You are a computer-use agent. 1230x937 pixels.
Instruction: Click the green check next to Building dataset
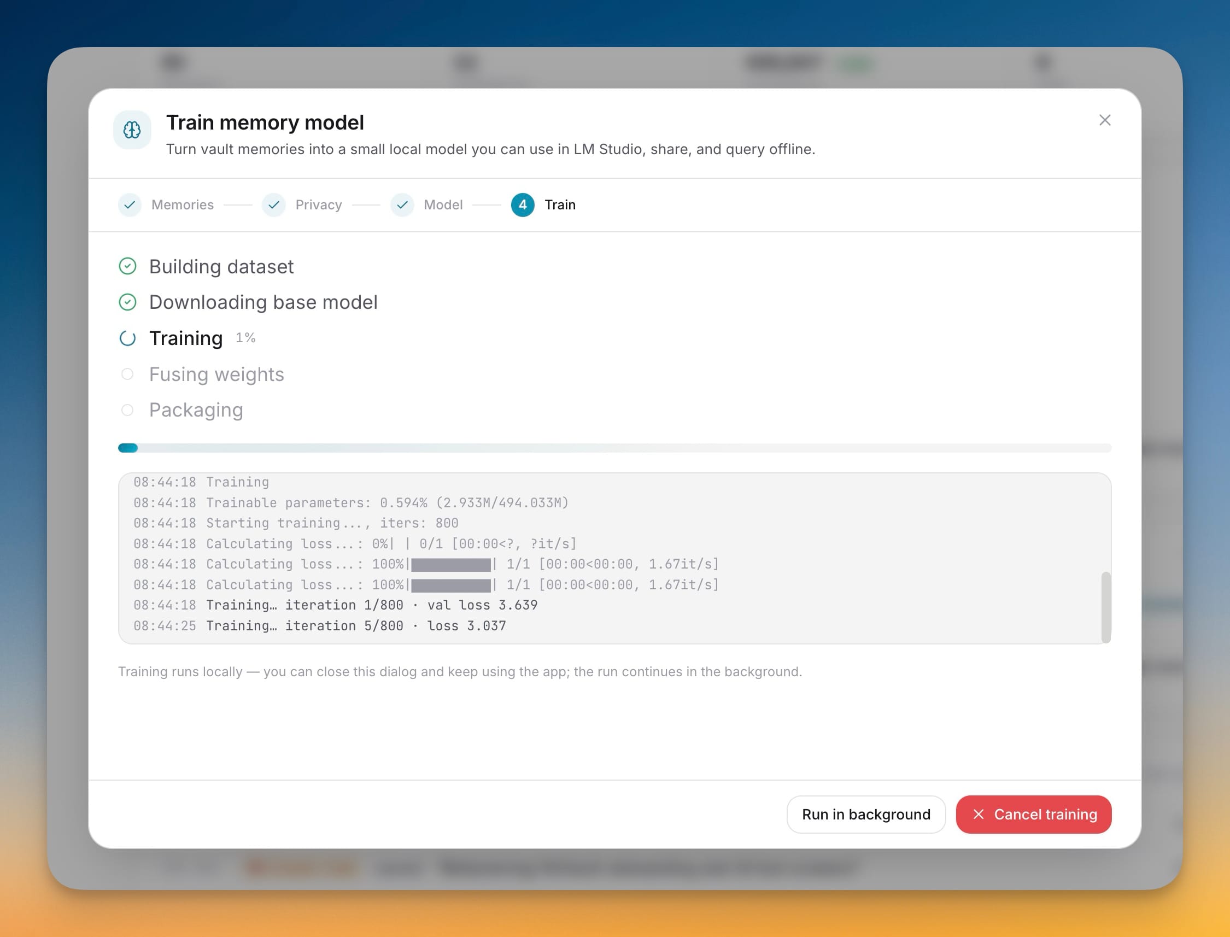(x=128, y=266)
